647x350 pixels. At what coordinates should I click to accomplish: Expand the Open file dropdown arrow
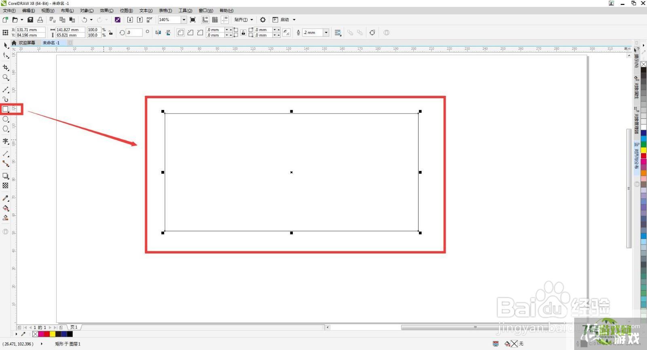pyautogui.click(x=22, y=19)
